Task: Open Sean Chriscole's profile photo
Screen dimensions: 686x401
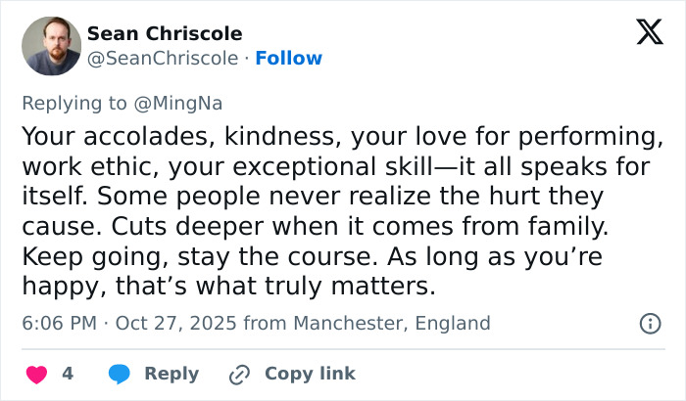Action: (x=50, y=46)
